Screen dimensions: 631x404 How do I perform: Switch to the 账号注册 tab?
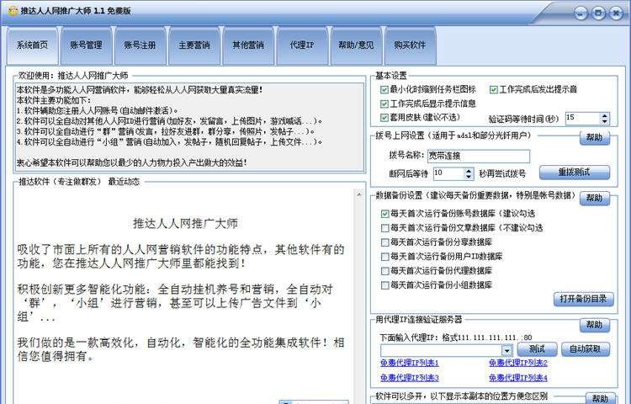coord(140,45)
